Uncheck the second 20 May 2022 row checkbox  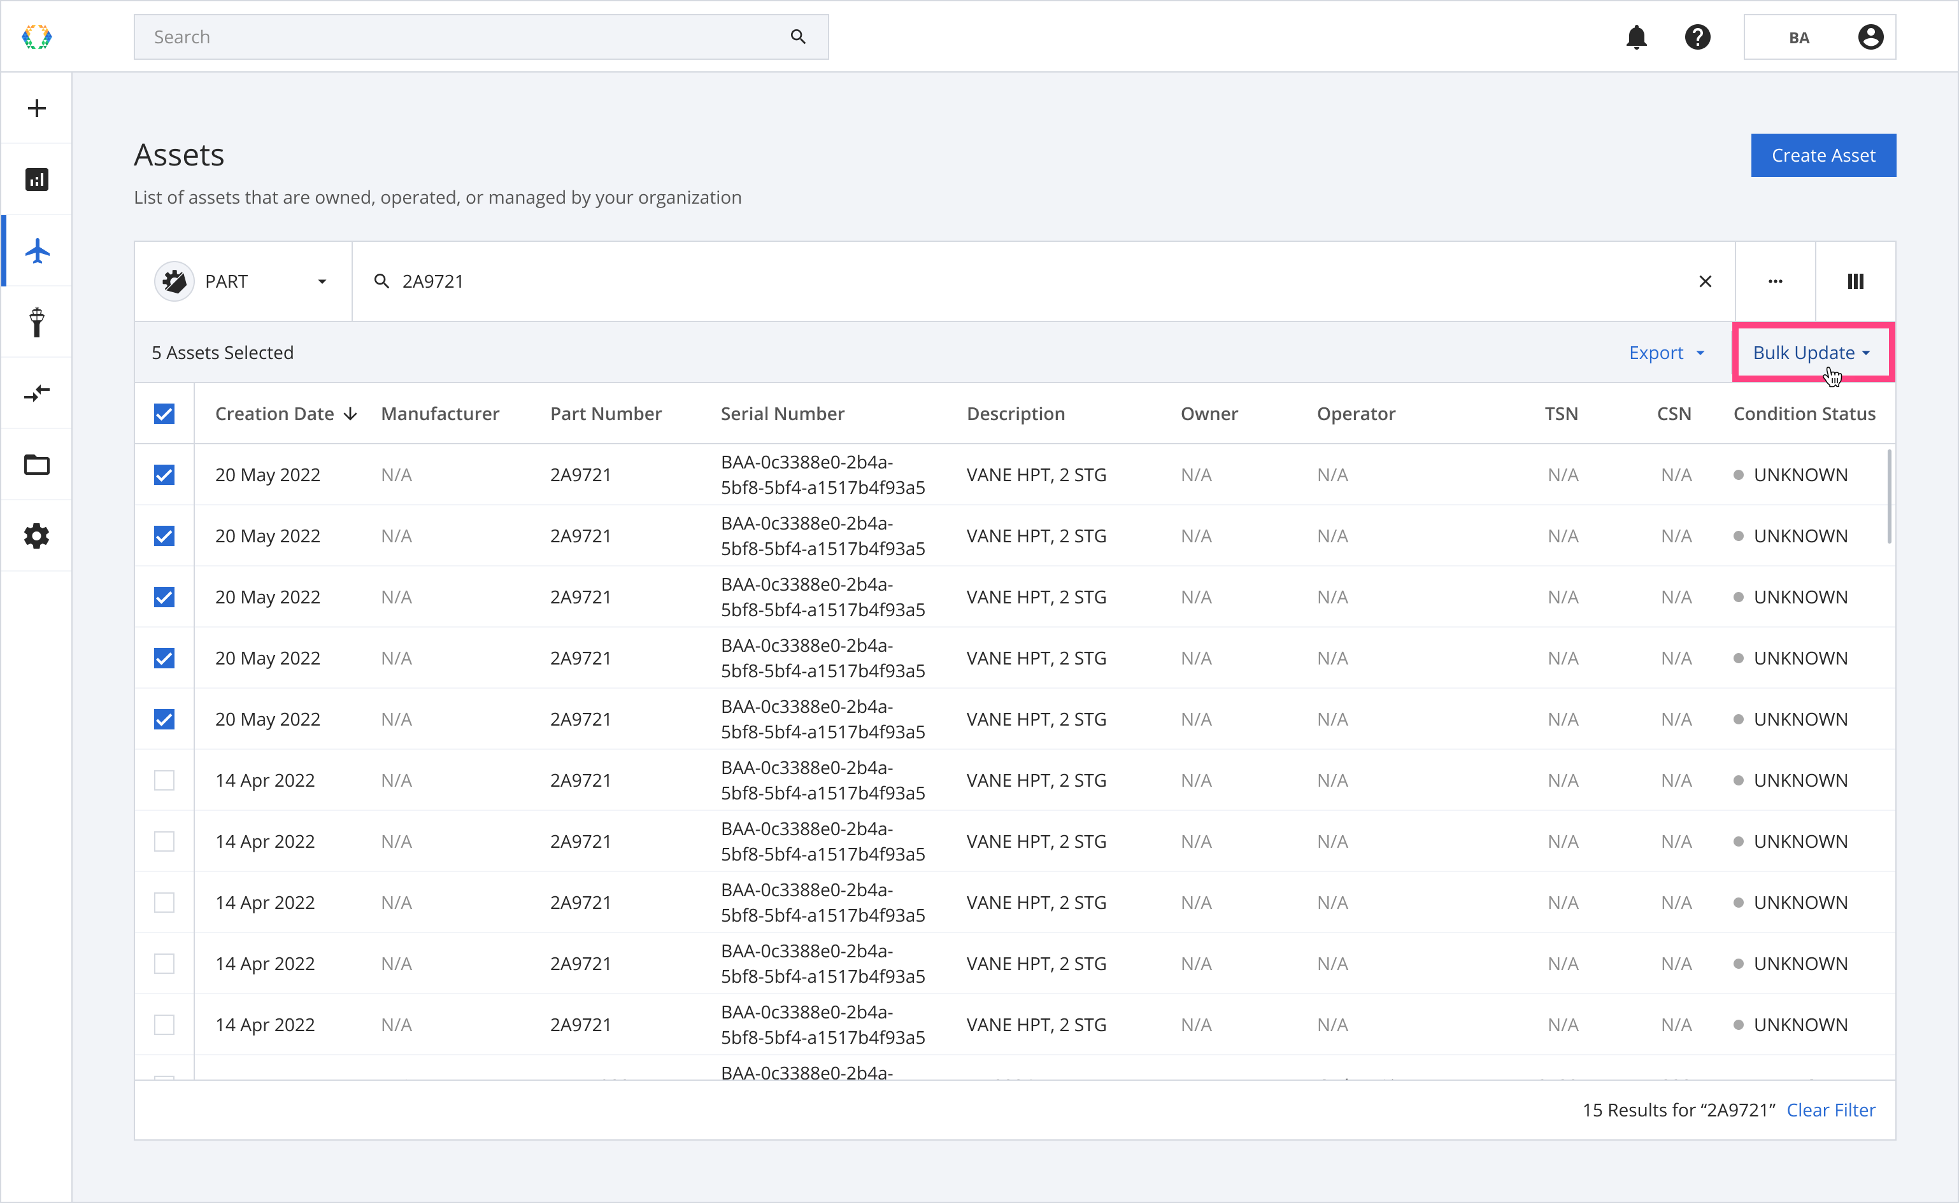pos(164,536)
